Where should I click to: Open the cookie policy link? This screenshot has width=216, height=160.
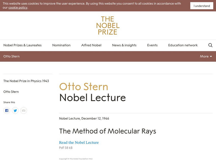pos(18,8)
